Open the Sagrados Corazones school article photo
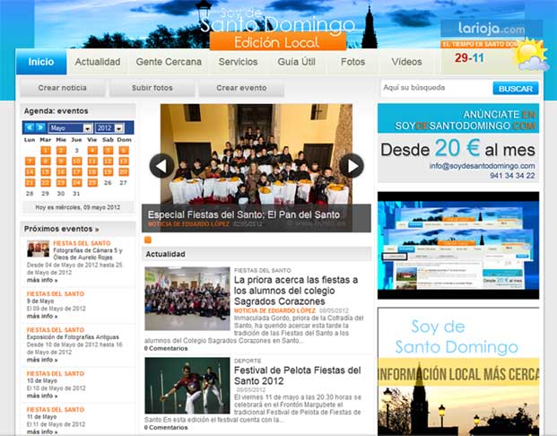Image resolution: width=557 pixels, height=436 pixels. (187, 299)
